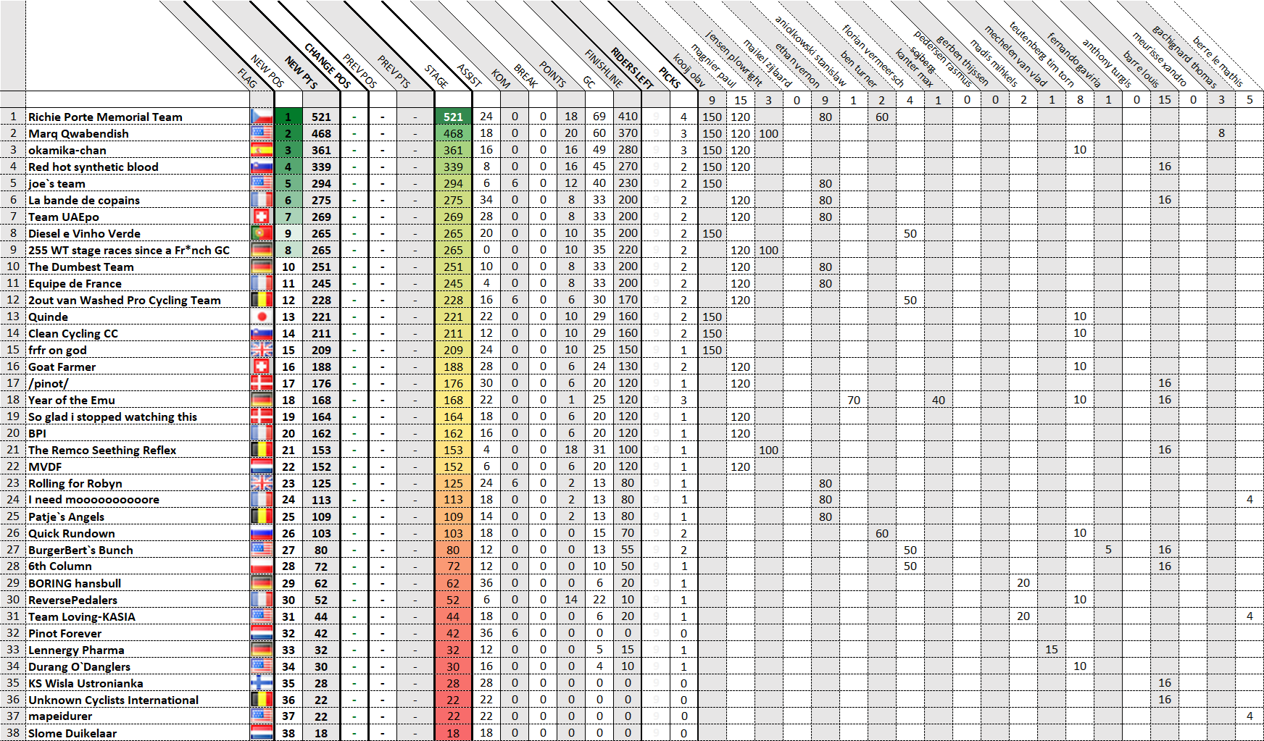Select the STAGE column header

coord(436,77)
